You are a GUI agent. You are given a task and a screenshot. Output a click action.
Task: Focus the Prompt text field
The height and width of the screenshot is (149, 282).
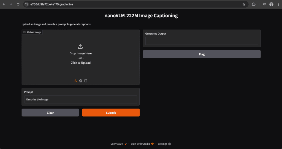80,99
